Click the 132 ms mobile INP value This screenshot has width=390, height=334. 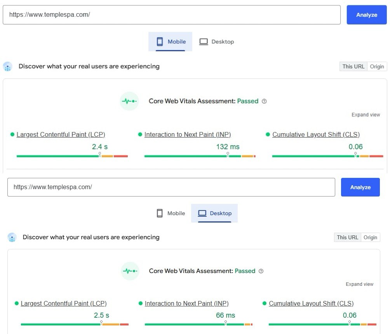pos(228,147)
